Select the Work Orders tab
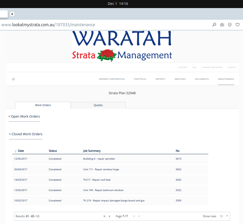The height and width of the screenshot is (224, 243). point(43,105)
